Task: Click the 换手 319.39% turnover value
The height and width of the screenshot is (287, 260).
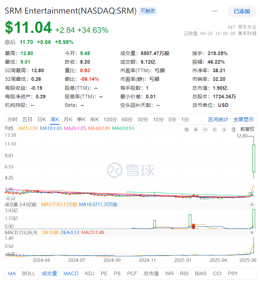Action: (217, 54)
